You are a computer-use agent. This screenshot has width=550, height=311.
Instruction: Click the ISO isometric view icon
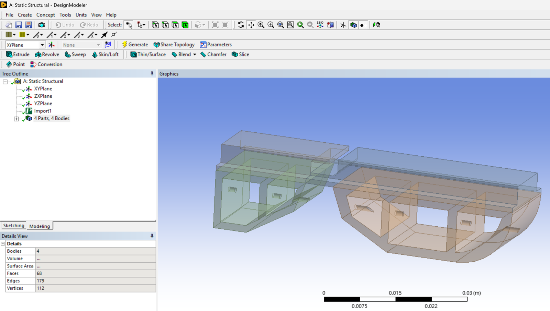(320, 25)
